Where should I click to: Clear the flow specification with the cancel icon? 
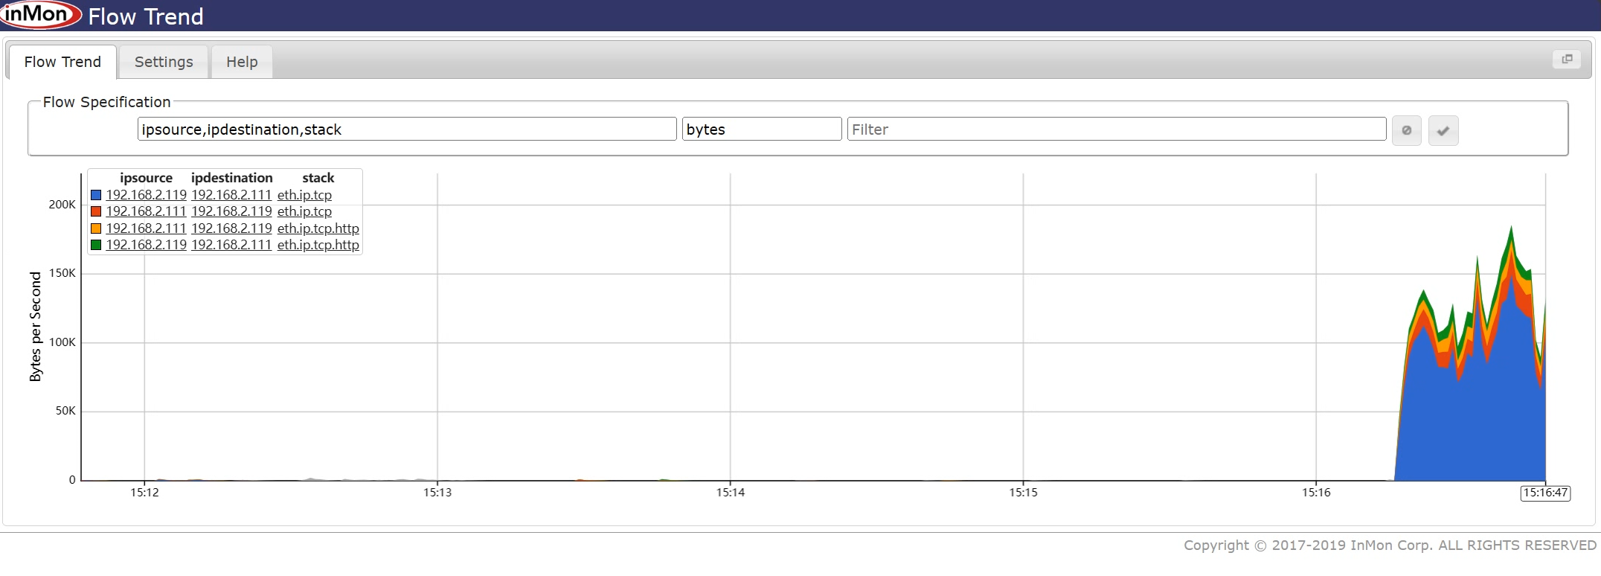click(1406, 130)
